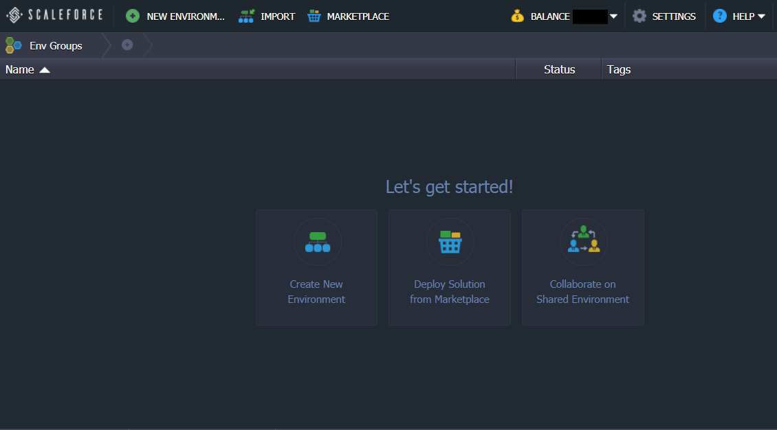Click the Settings gear icon
Screen dimensions: 777x430
tap(639, 16)
